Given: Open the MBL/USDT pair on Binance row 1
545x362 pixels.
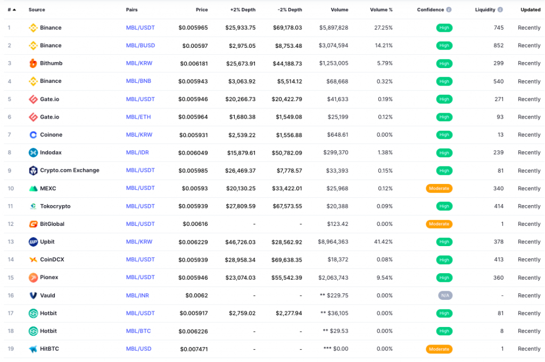Looking at the screenshot, I should click(140, 28).
